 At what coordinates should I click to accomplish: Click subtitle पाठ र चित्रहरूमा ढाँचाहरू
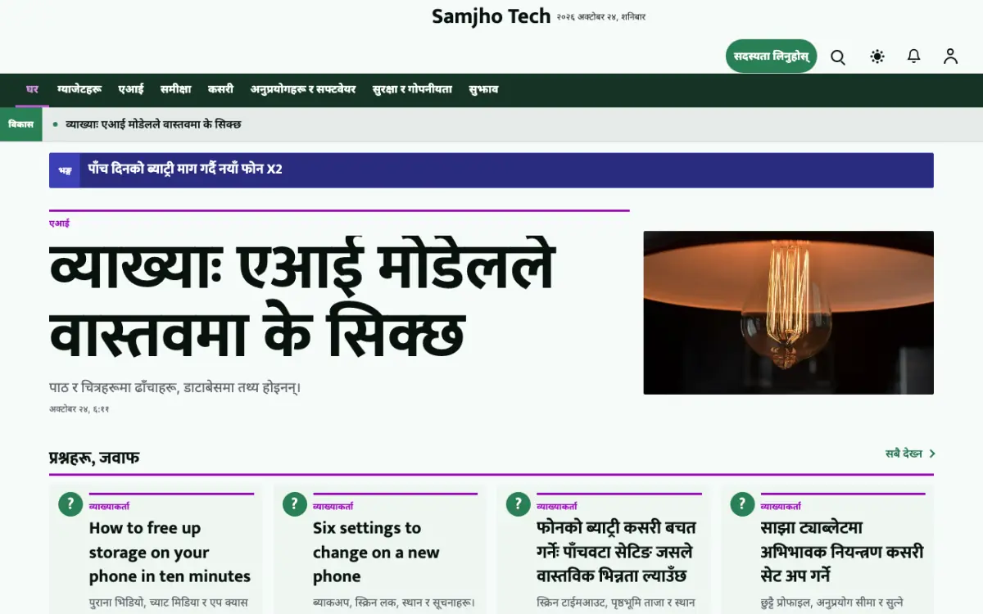(x=174, y=387)
